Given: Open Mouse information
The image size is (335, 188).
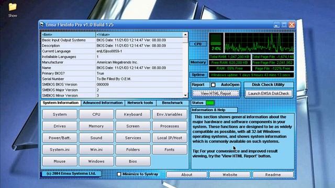Looking at the screenshot, I should point(60,161).
